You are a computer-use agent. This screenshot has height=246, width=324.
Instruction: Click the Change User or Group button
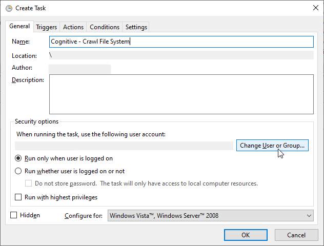coord(272,146)
